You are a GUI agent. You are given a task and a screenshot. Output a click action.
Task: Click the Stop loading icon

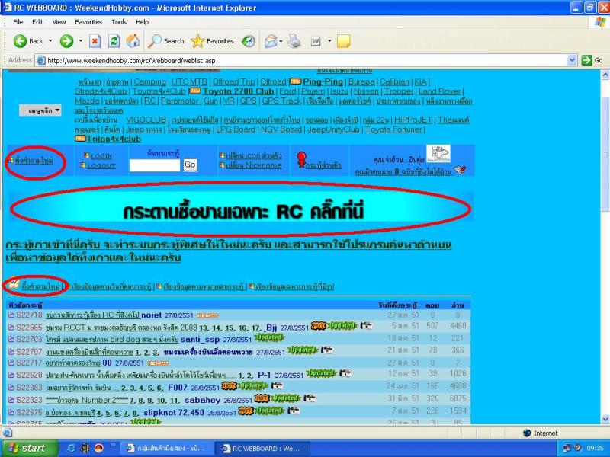(95, 41)
